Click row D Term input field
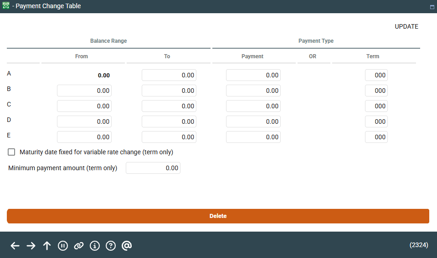437x258 pixels. tap(376, 121)
